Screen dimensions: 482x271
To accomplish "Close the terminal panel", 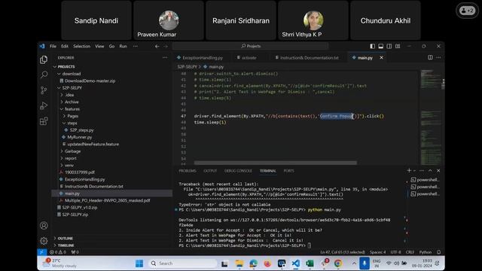I will click(x=438, y=171).
